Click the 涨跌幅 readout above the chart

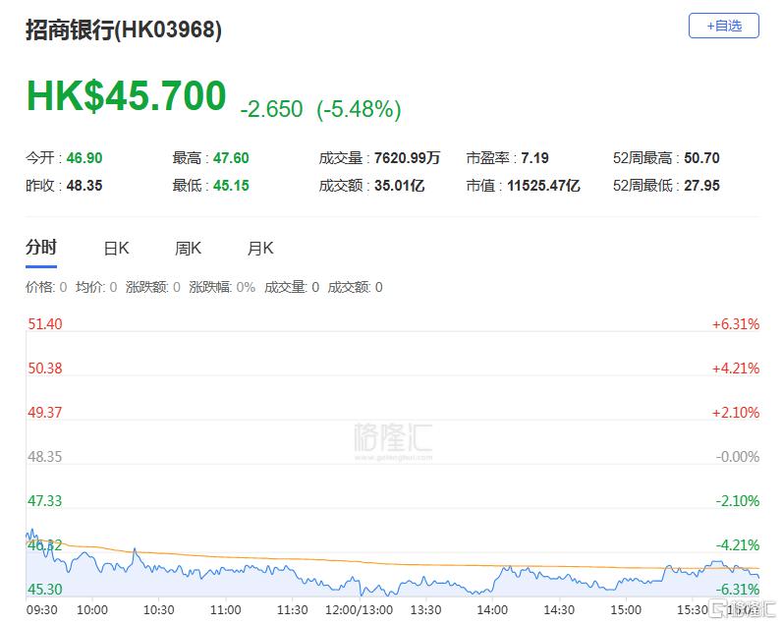pos(222,287)
